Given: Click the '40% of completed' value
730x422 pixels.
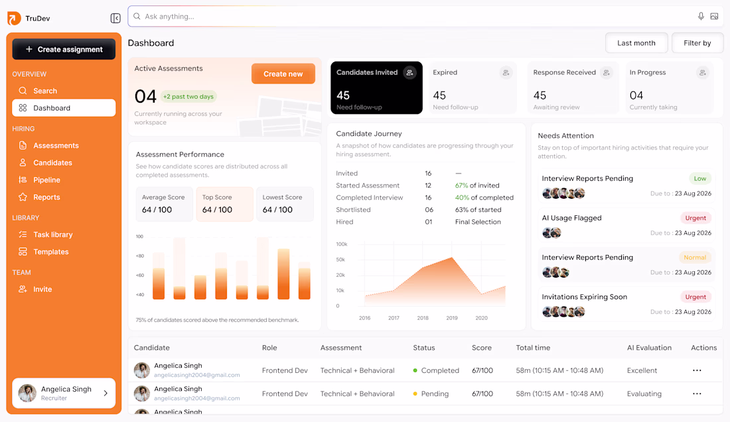Looking at the screenshot, I should point(484,197).
